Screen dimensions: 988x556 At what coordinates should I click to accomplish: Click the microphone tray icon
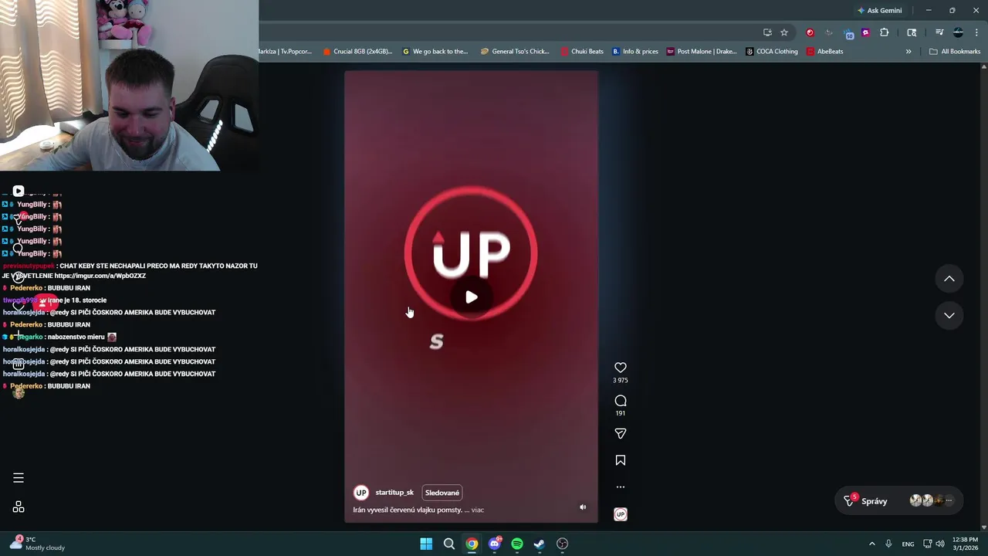tap(888, 544)
